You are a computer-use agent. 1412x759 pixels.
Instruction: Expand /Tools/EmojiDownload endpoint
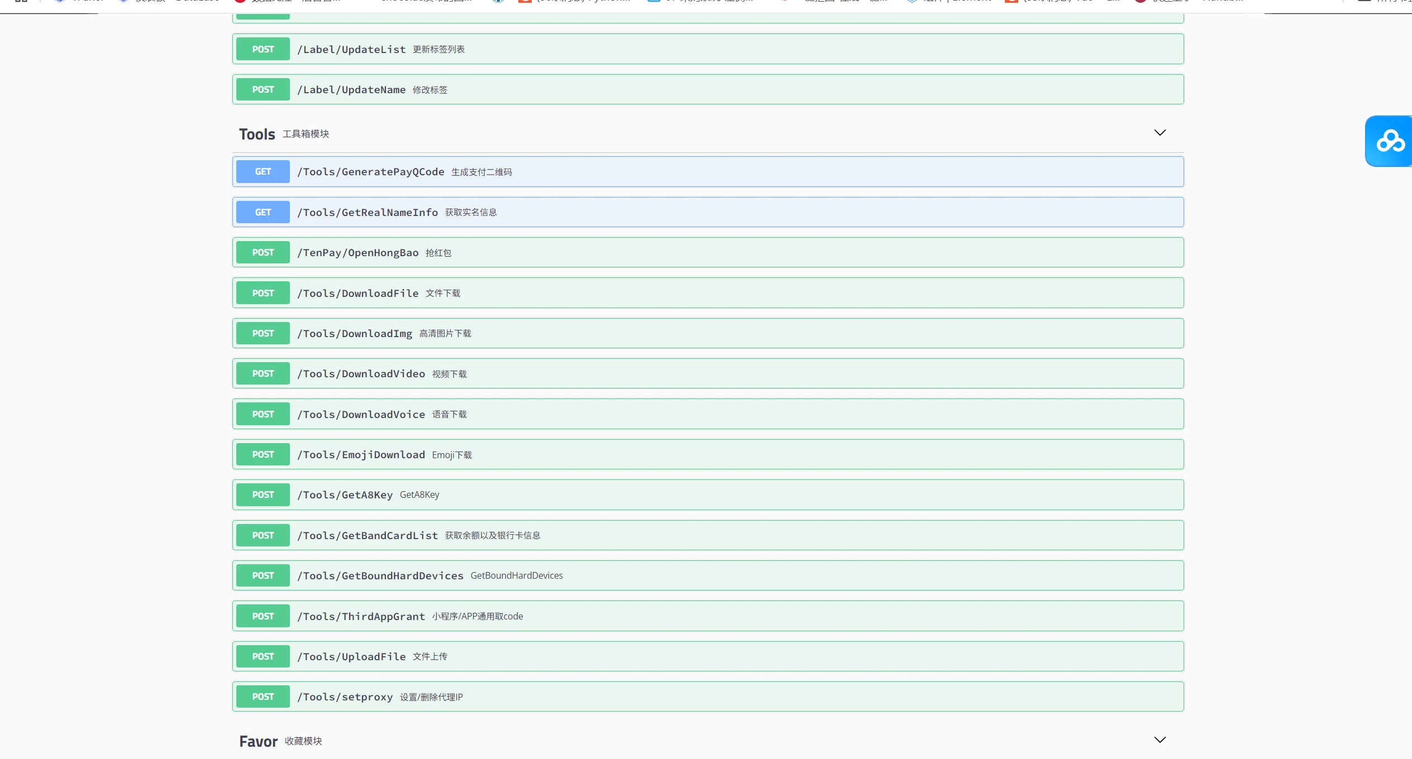tap(361, 455)
